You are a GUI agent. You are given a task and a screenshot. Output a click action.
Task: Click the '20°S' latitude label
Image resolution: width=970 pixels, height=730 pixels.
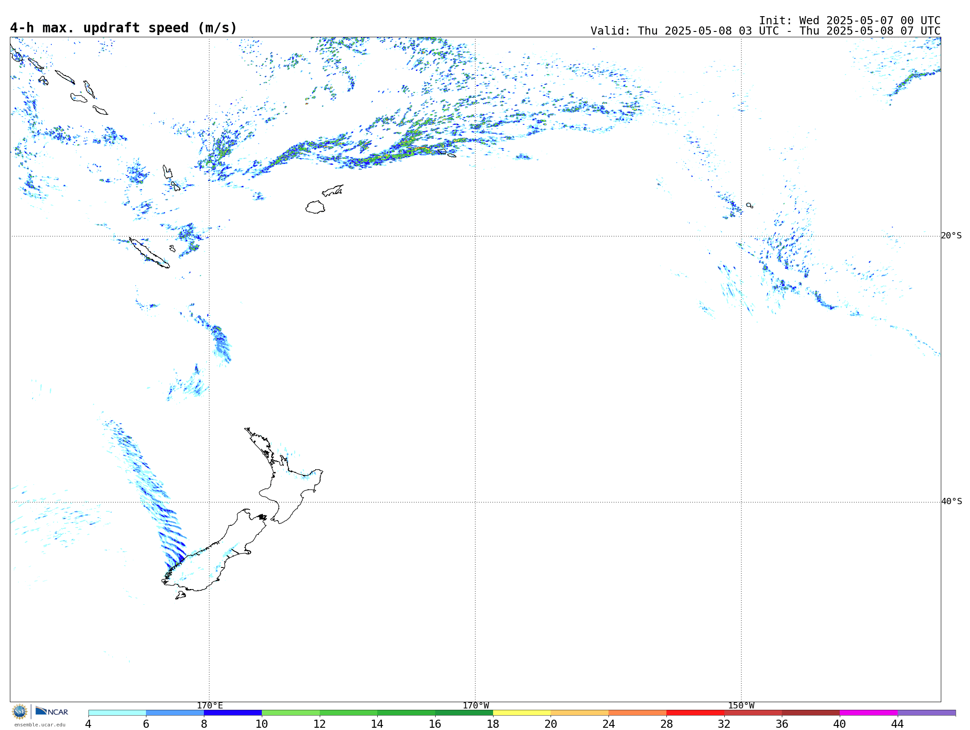pyautogui.click(x=951, y=236)
